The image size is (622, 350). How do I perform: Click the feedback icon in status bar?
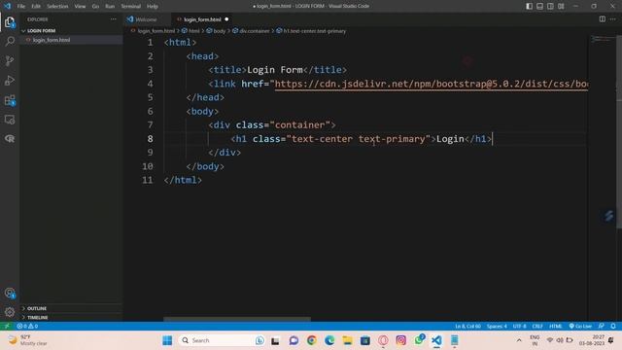602,326
